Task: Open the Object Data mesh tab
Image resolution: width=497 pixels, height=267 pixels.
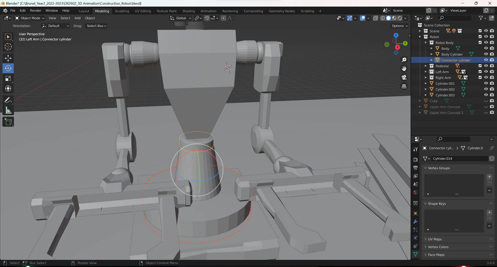Action: point(415,254)
